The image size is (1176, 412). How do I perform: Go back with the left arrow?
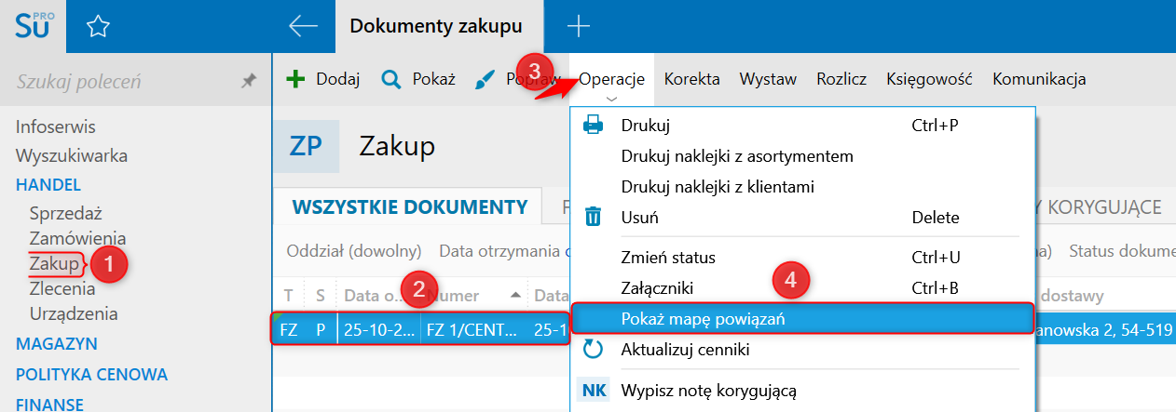pyautogui.click(x=304, y=26)
